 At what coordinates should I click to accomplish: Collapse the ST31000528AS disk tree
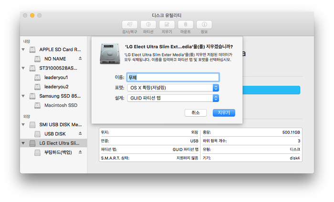tap(23, 68)
